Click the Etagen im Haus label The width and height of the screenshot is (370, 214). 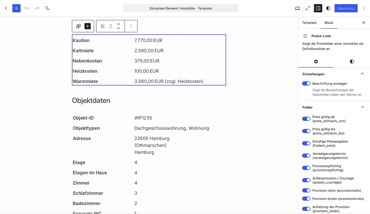pyautogui.click(x=90, y=173)
